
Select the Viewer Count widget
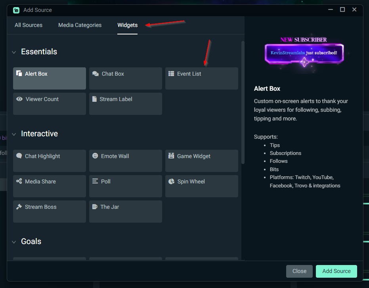click(x=49, y=103)
